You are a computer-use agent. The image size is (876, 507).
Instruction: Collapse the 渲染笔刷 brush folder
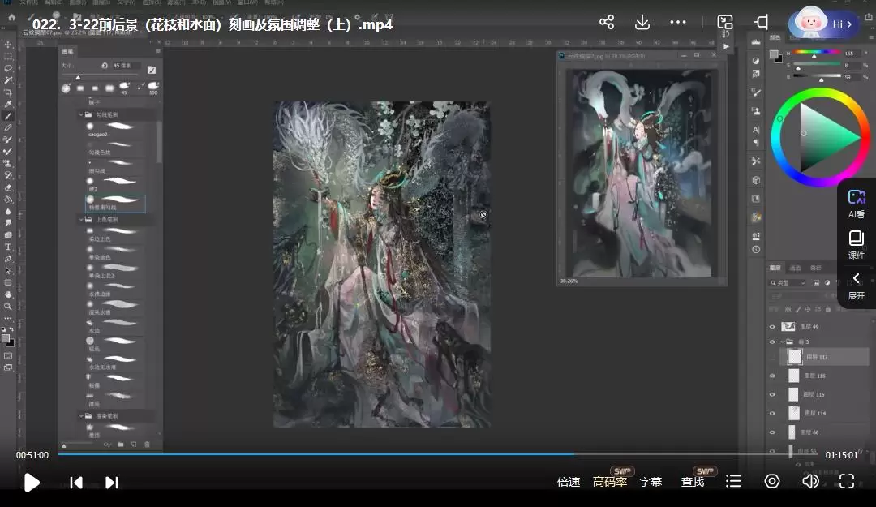click(x=81, y=416)
